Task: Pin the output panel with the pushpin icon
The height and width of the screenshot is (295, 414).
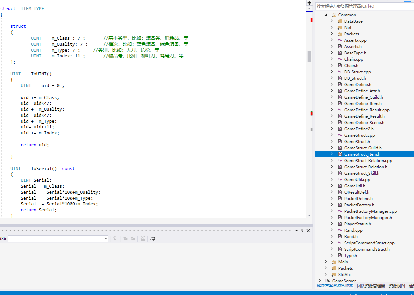Action: click(303, 230)
